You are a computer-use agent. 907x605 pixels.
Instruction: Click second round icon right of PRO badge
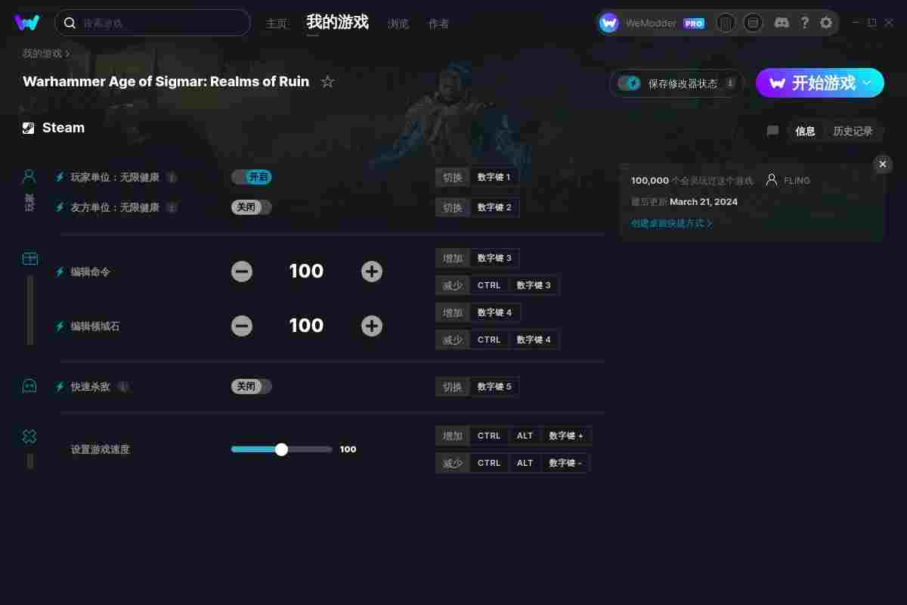click(753, 23)
